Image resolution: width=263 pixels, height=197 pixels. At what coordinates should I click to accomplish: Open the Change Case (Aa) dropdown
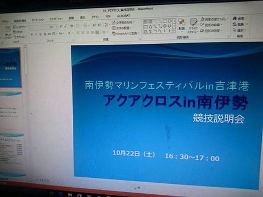point(61,33)
